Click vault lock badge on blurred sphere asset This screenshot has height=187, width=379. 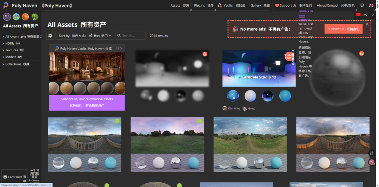[x=361, y=53]
